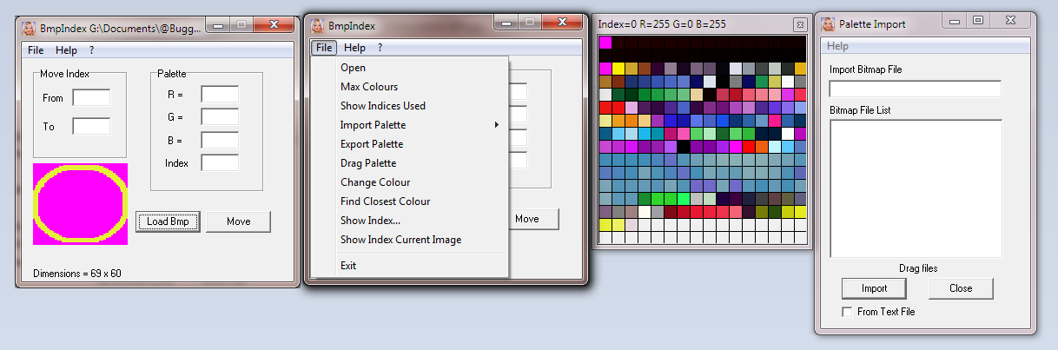Open File menu in the G:\Documents BmpIndex window
The width and height of the screenshot is (1058, 350).
[36, 50]
